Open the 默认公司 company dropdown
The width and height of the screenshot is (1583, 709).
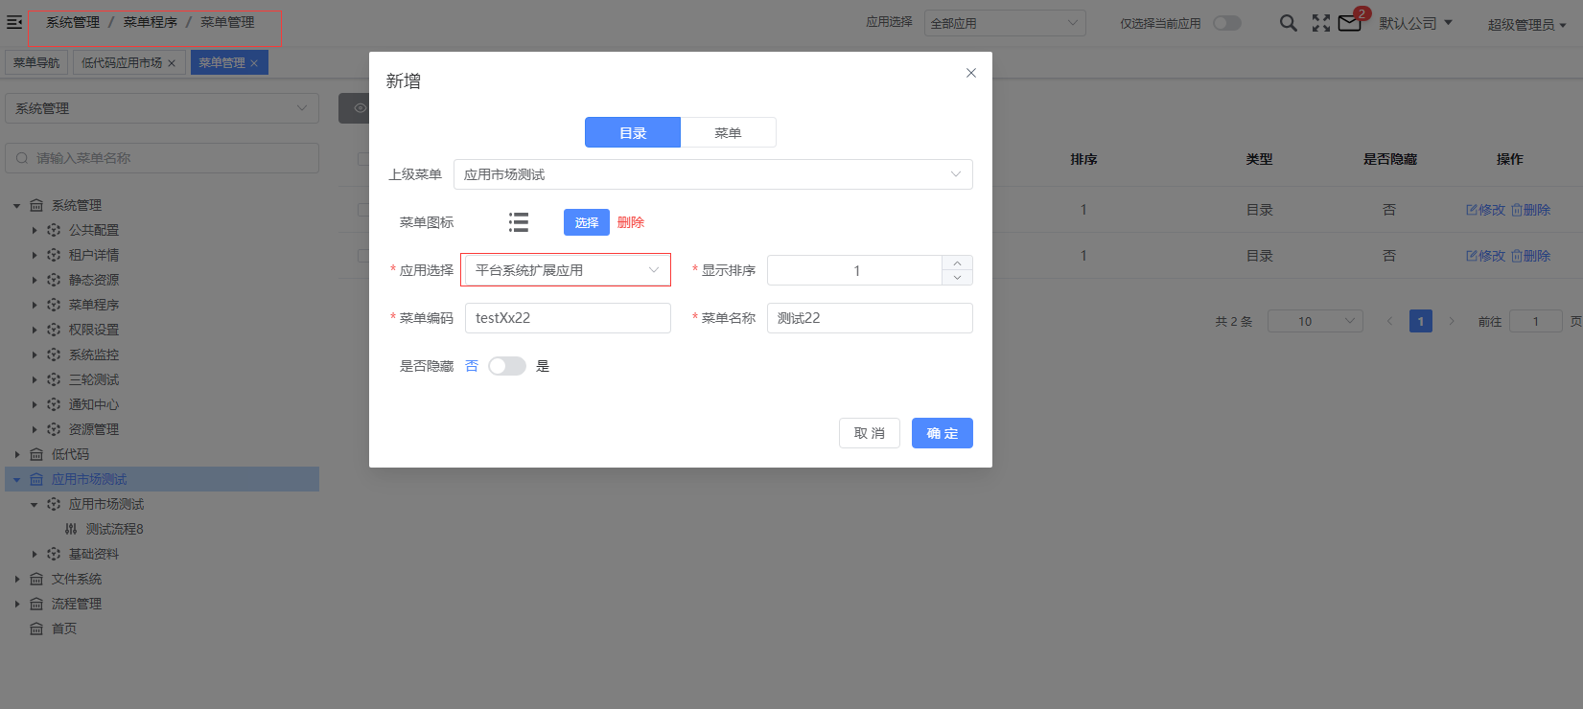click(1416, 23)
